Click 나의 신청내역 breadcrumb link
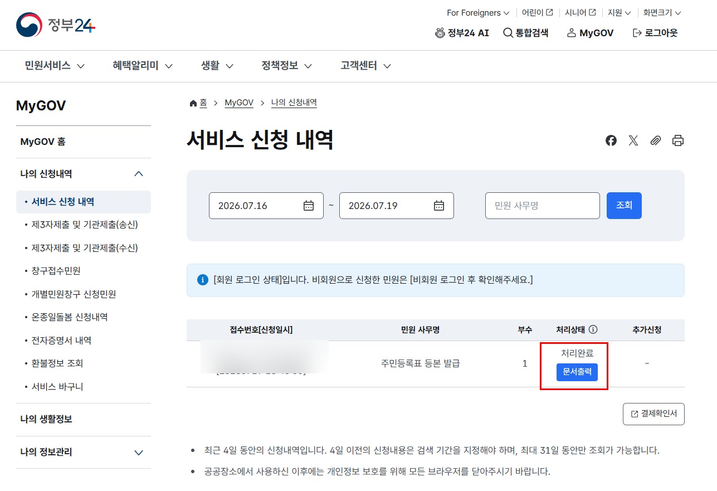717x491 pixels. (294, 103)
